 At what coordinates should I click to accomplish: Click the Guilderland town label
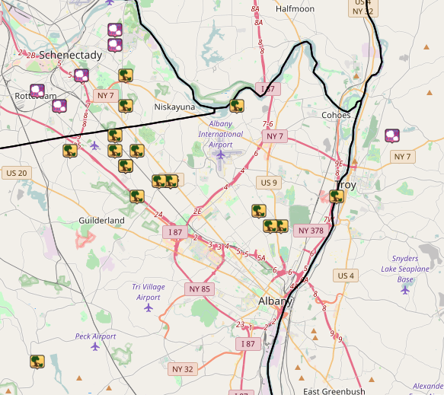click(x=101, y=221)
